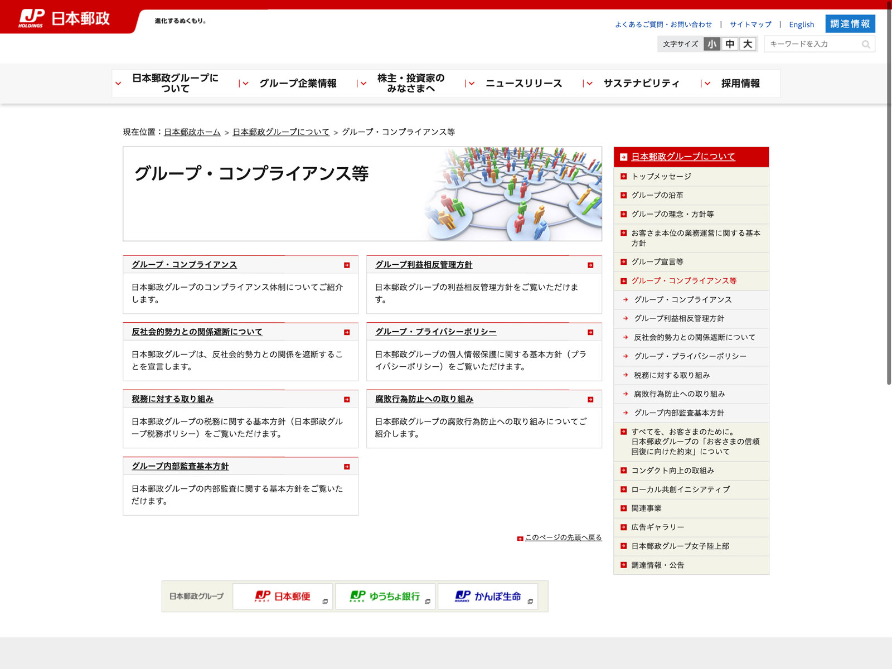Click the keyword search input field
Screen dimensions: 892x669
811,44
